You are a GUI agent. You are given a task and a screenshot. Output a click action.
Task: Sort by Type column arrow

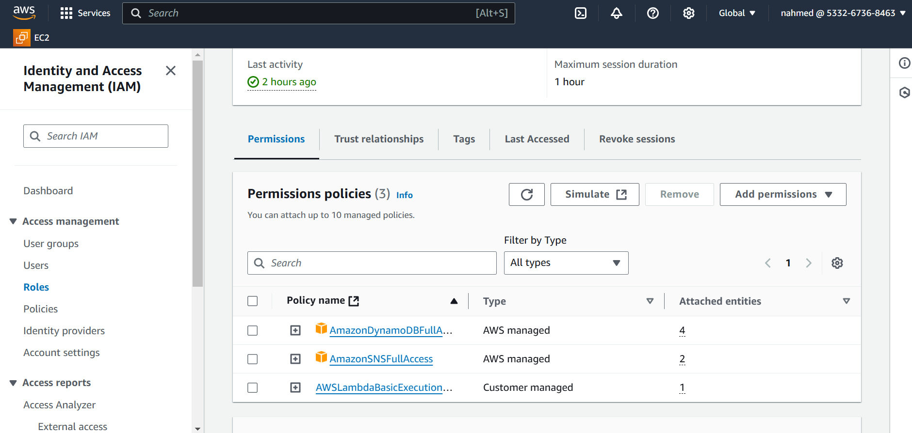(x=650, y=301)
